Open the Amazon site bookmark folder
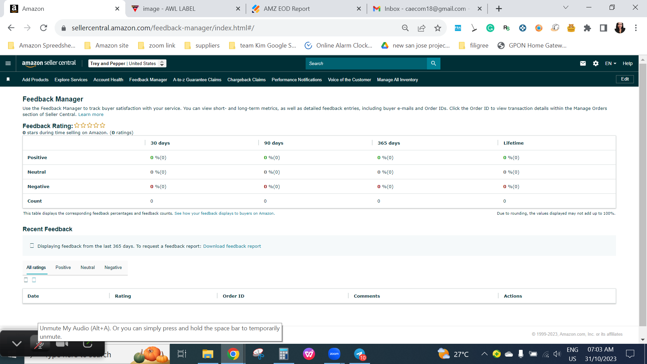The image size is (647, 364). click(x=106, y=45)
